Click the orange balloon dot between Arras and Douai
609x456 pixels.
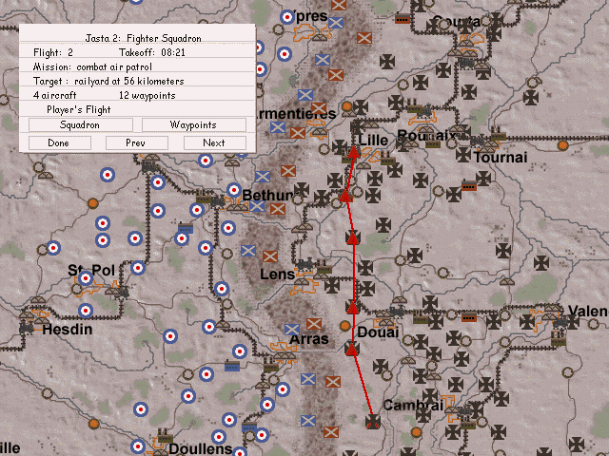[344, 326]
